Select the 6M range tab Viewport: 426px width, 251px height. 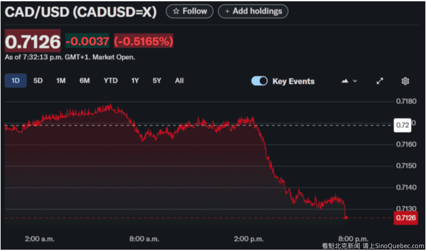pos(85,81)
